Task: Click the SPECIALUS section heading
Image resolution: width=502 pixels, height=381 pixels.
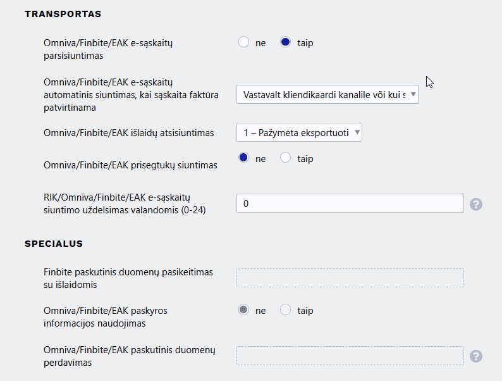Action: point(54,243)
